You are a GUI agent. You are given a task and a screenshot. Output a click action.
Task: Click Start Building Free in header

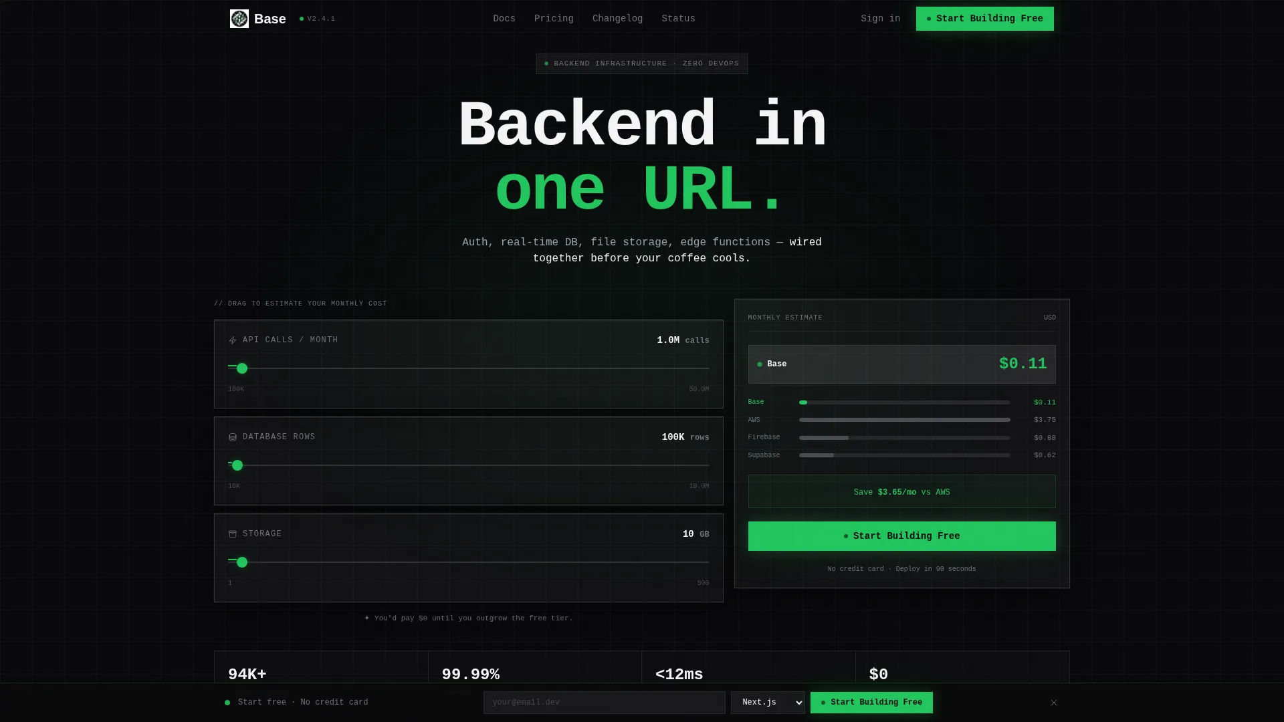click(x=984, y=19)
